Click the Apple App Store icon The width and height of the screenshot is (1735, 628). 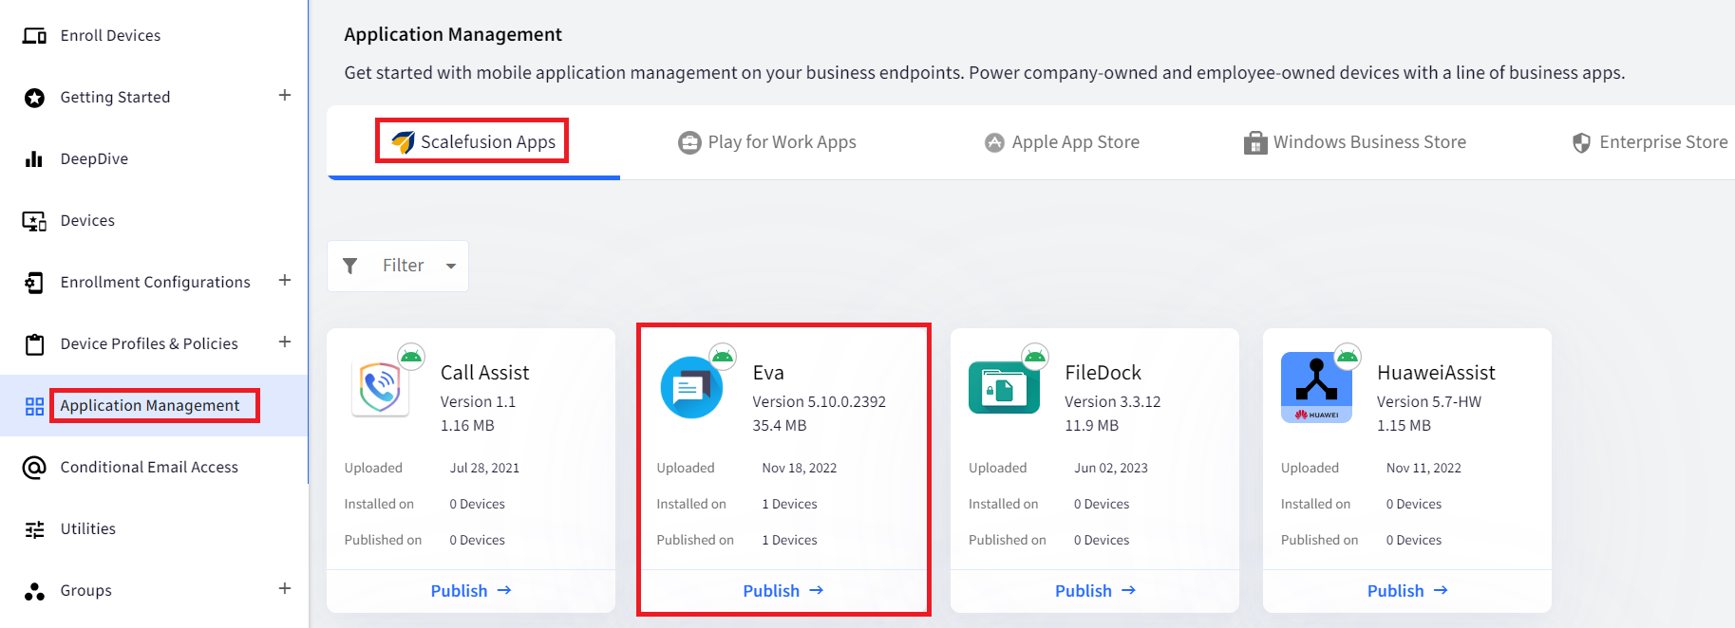(x=994, y=142)
